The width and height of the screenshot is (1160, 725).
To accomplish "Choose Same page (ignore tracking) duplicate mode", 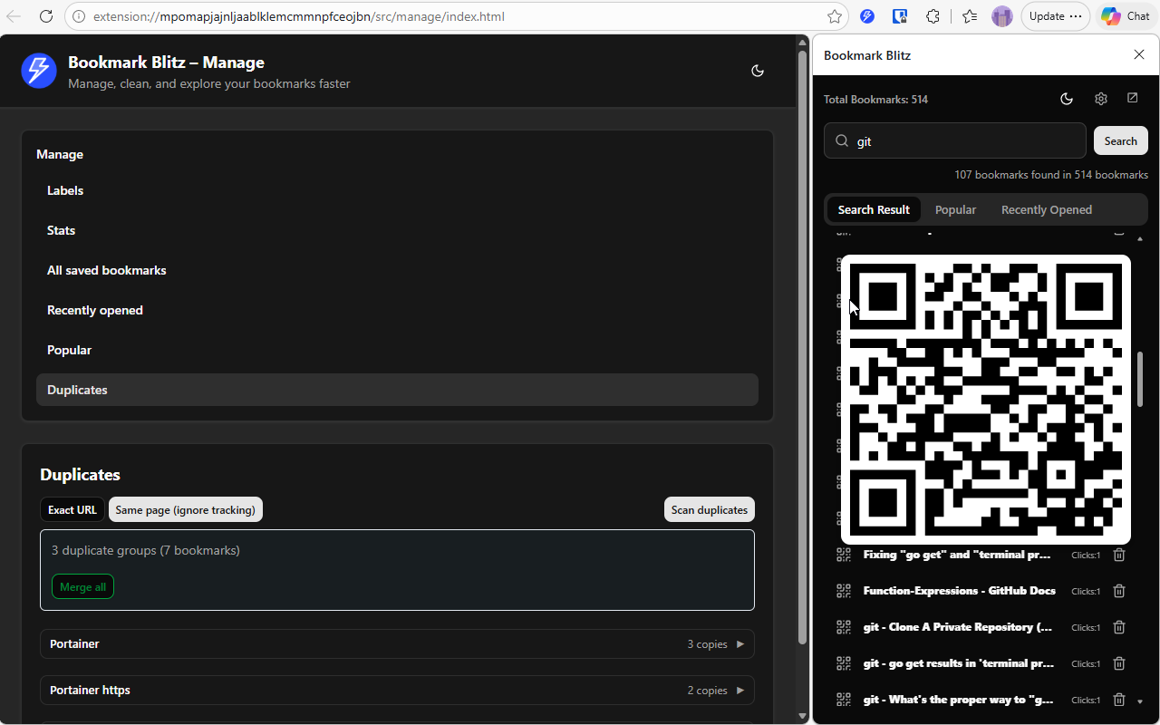I will coord(186,509).
